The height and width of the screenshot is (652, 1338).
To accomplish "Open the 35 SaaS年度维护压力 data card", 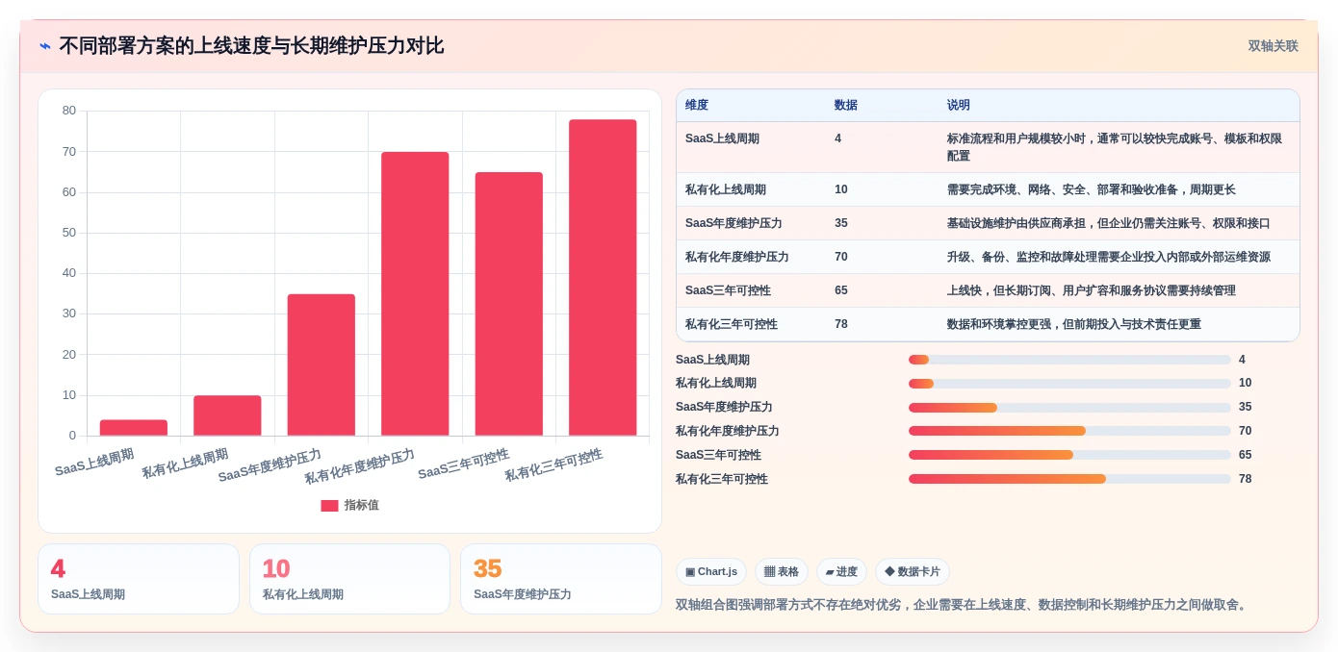I will pos(561,579).
